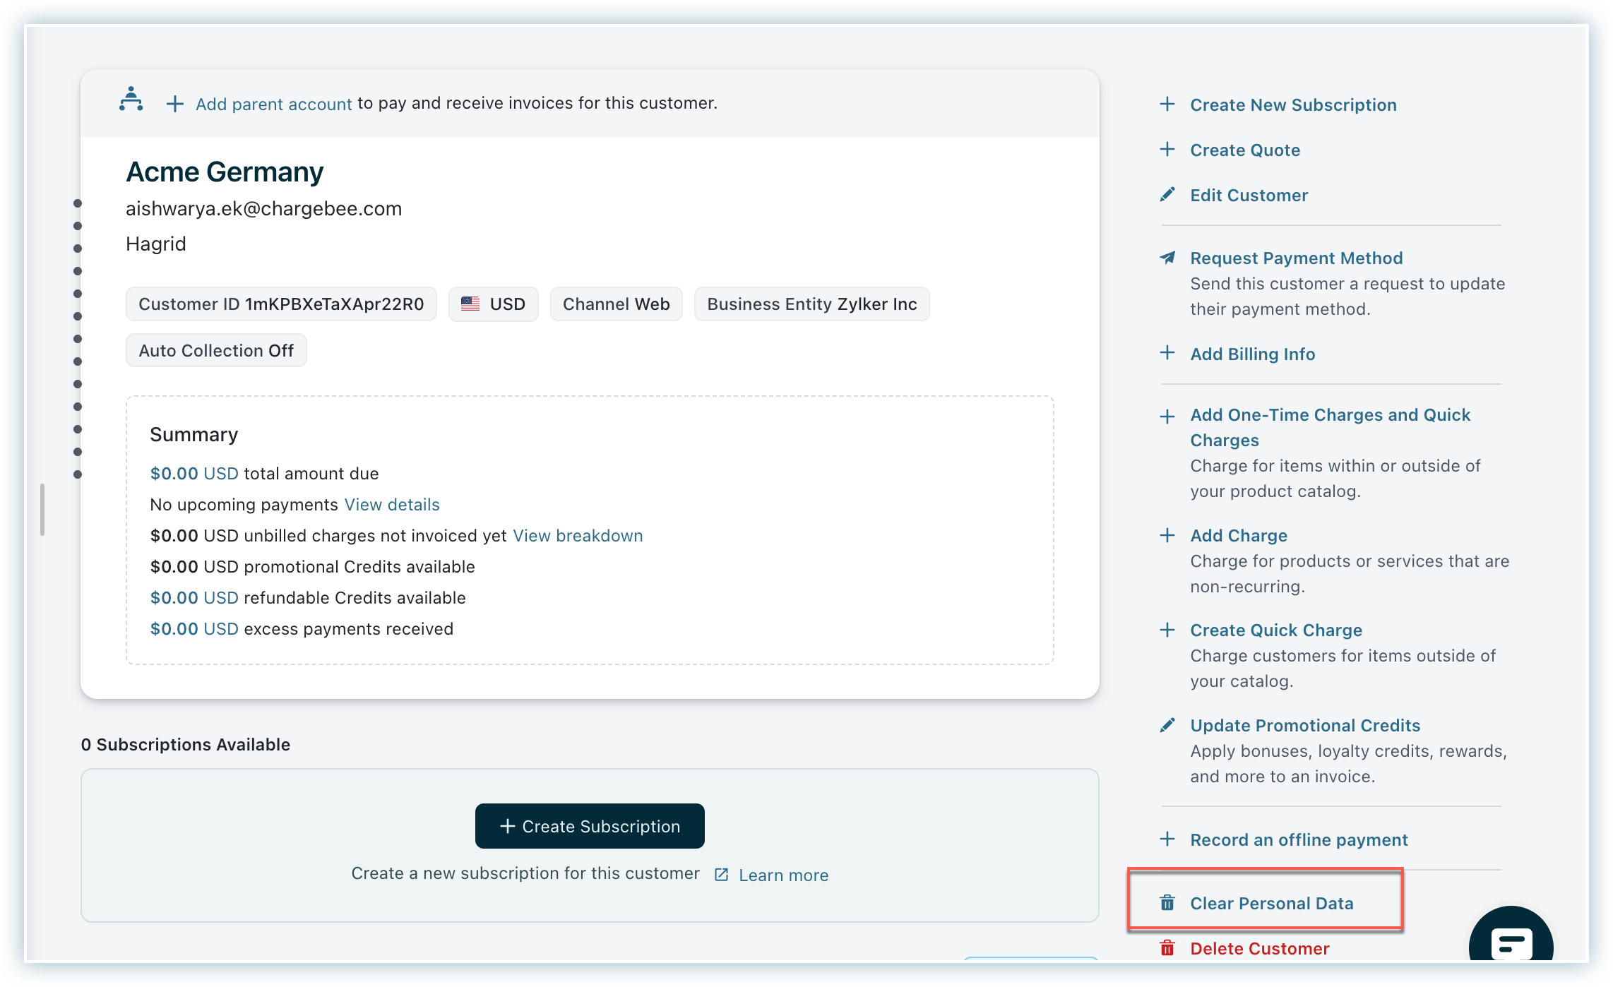Click paper plane icon for Request Payment Method
Screen dimensions: 1613x987
(x=1167, y=258)
